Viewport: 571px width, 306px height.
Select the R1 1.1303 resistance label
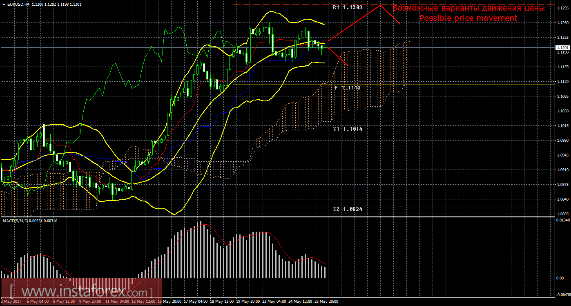point(348,7)
